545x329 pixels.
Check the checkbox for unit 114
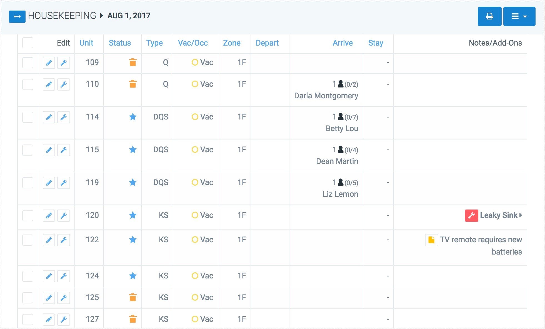point(28,117)
